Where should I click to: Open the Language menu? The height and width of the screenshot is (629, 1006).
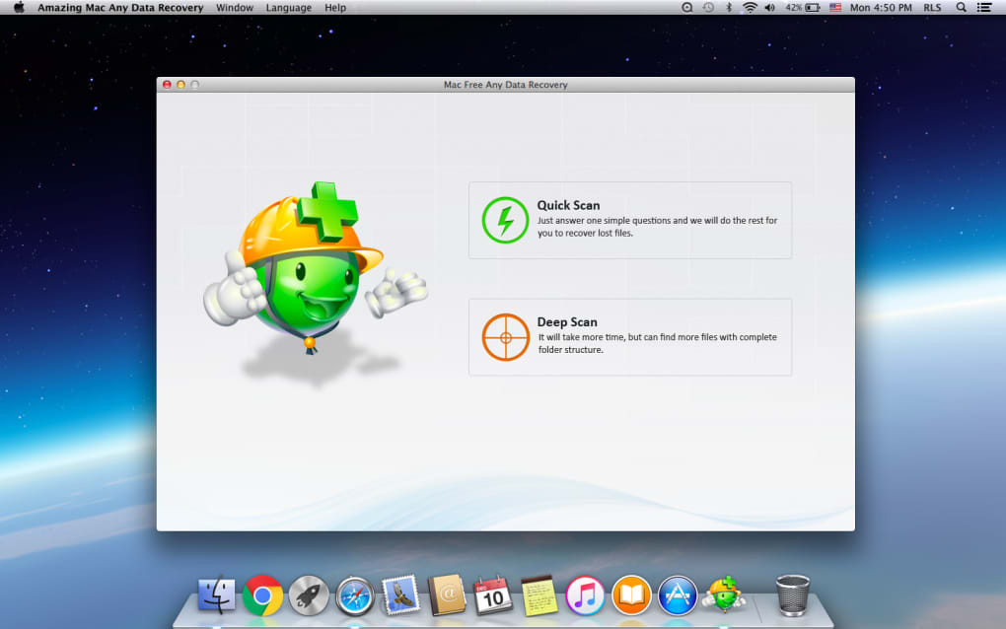point(289,8)
